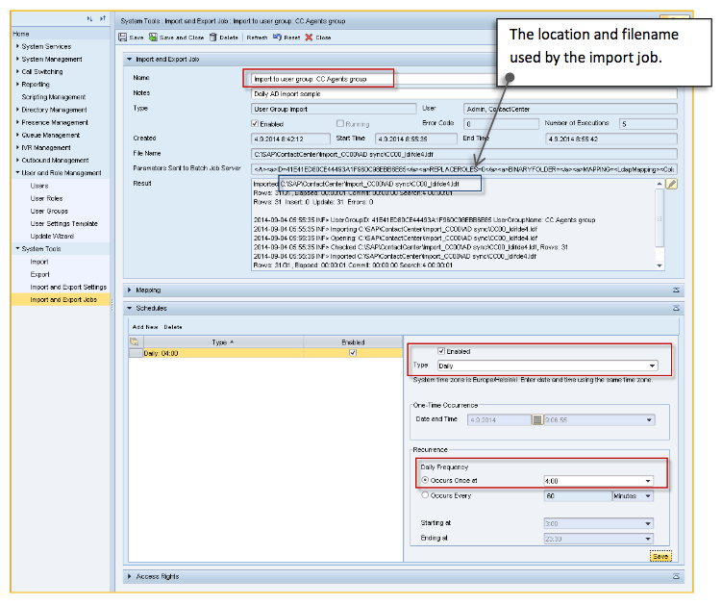Screen dimensions: 722x605
Task: Toggle the Enabled checkbox of the job
Action: (255, 124)
